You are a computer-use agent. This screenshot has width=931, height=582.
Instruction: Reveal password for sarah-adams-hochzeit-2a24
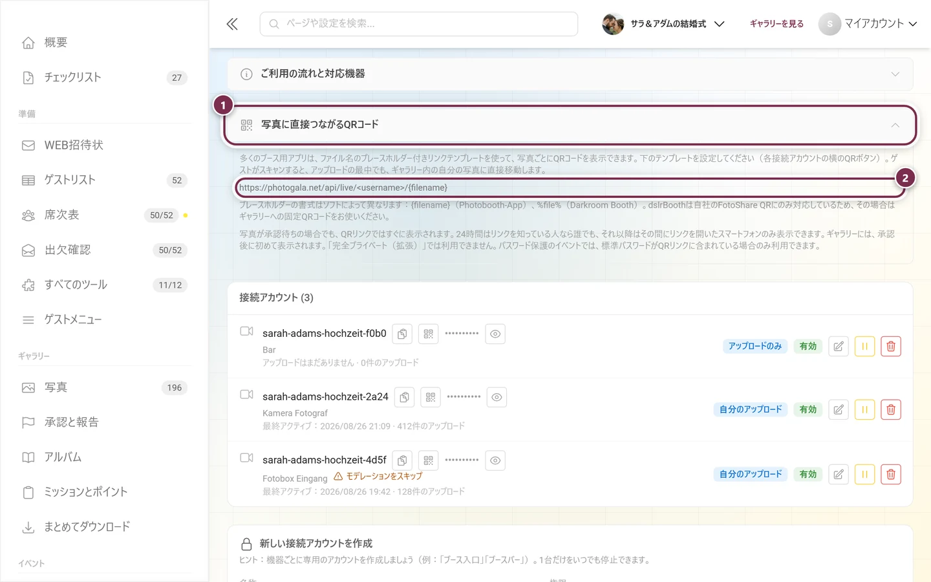[497, 397]
